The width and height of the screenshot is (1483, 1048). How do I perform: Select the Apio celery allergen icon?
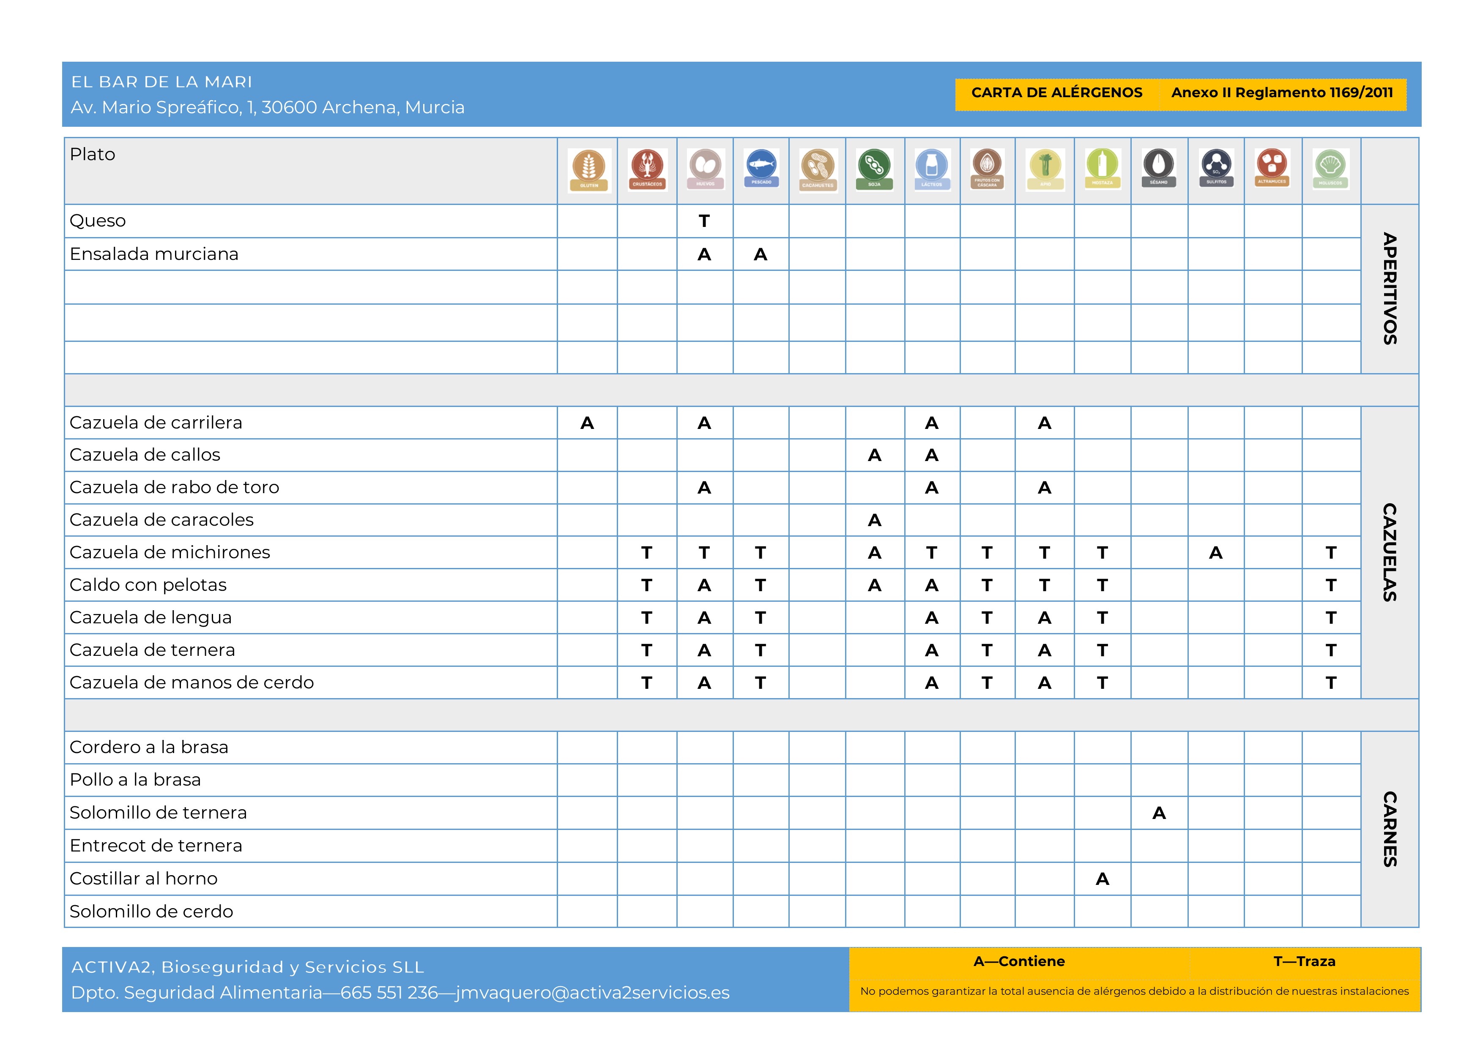coord(1045,170)
